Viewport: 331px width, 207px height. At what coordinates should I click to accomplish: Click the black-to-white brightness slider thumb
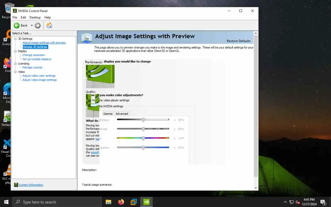[x=143, y=120]
